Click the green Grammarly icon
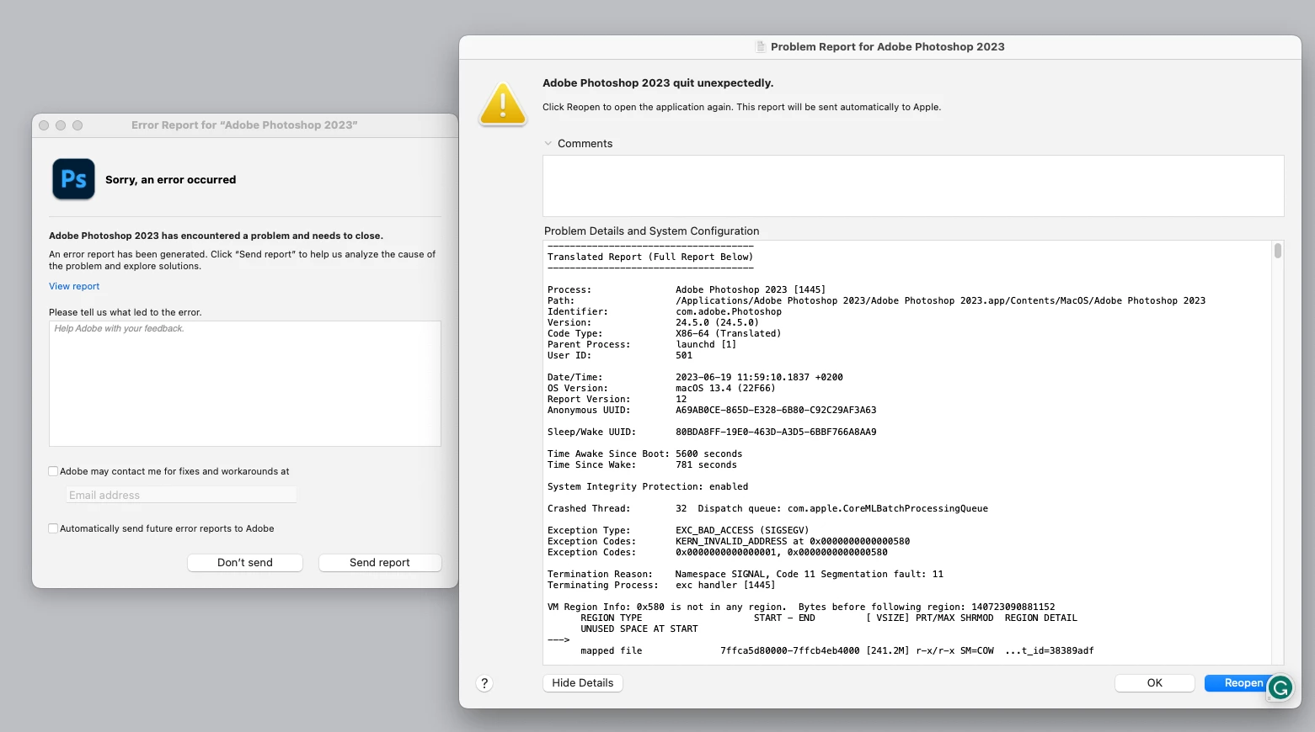 pyautogui.click(x=1280, y=687)
